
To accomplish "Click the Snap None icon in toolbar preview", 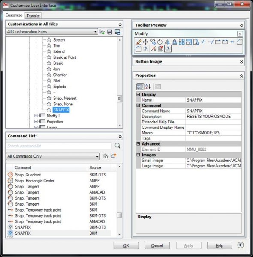I will click(160, 49).
